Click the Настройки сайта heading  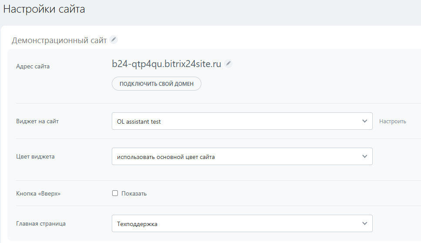pos(44,9)
